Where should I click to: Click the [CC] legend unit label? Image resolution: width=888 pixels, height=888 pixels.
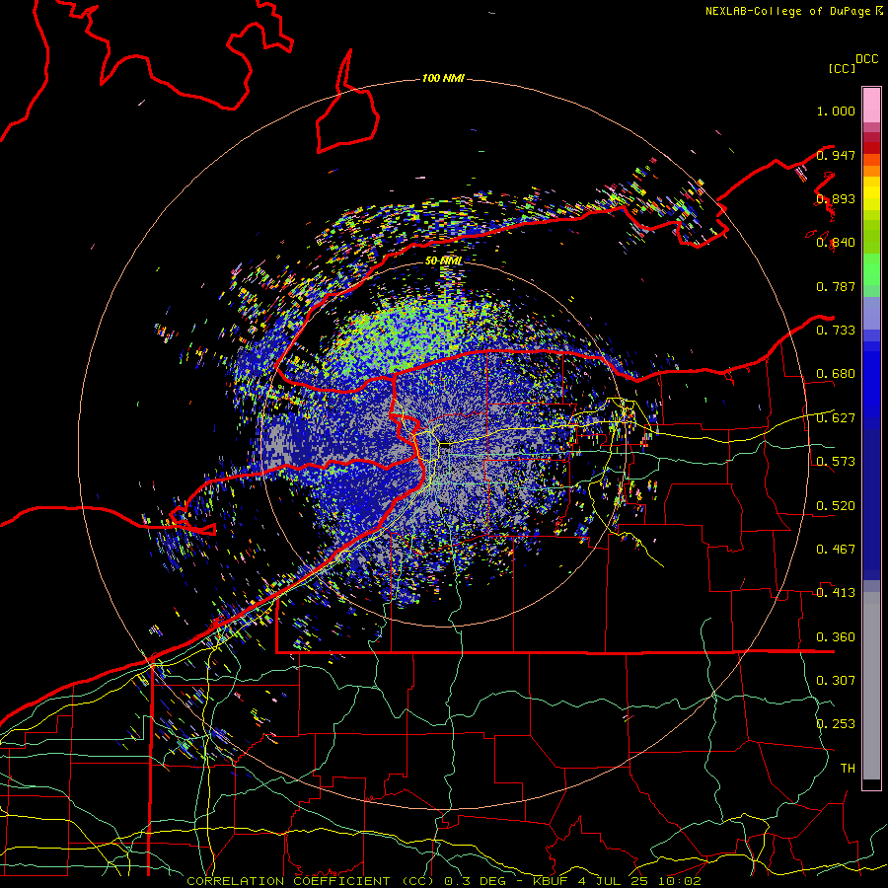pyautogui.click(x=843, y=68)
